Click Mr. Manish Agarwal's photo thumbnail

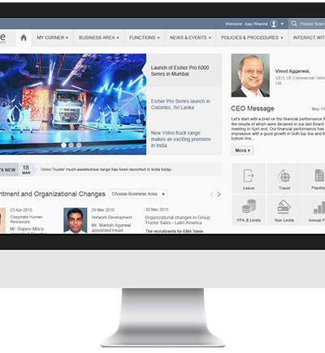click(x=76, y=221)
